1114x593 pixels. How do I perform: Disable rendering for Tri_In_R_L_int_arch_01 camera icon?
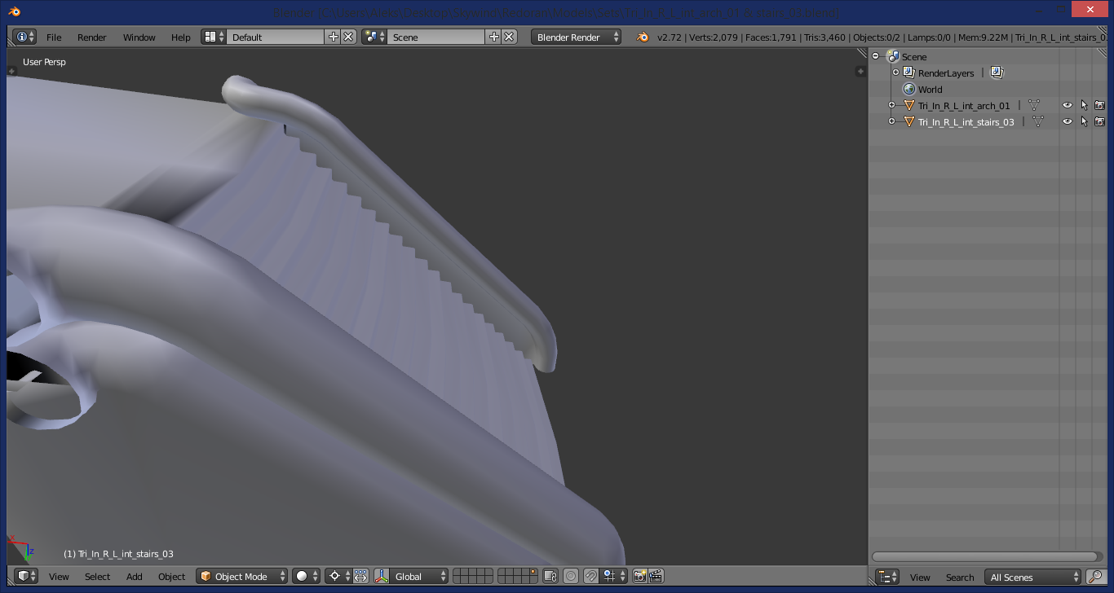pos(1099,105)
